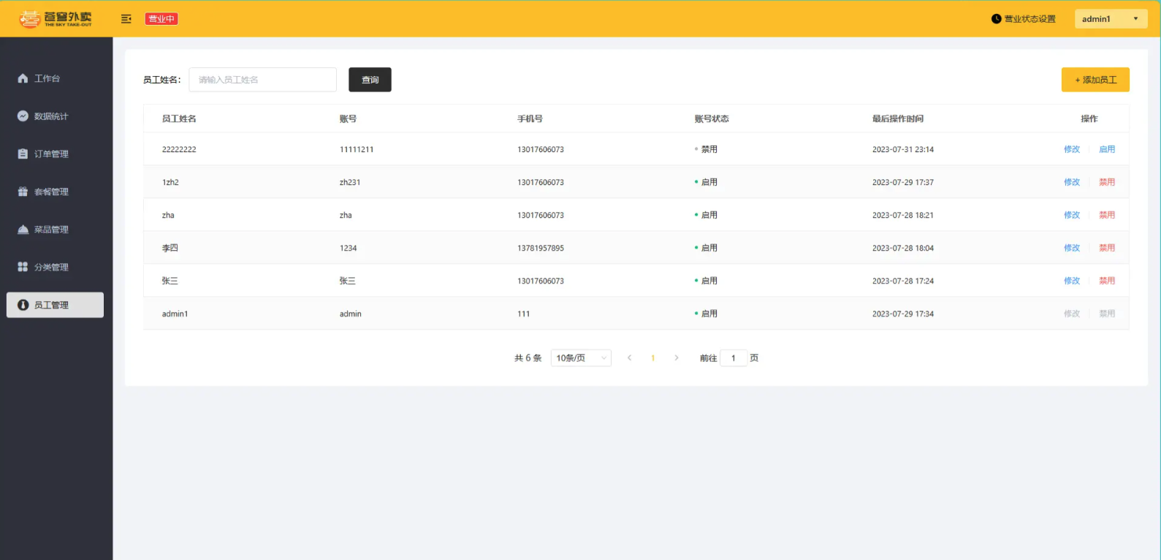Click account cell zh231
This screenshot has width=1161, height=560.
click(350, 182)
